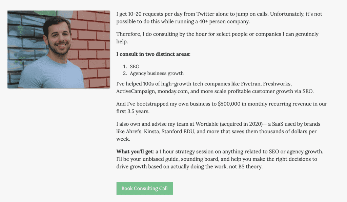Screen dimensions: 347x202
Task: Open the portrait photo beside the text
Action: [59, 49]
